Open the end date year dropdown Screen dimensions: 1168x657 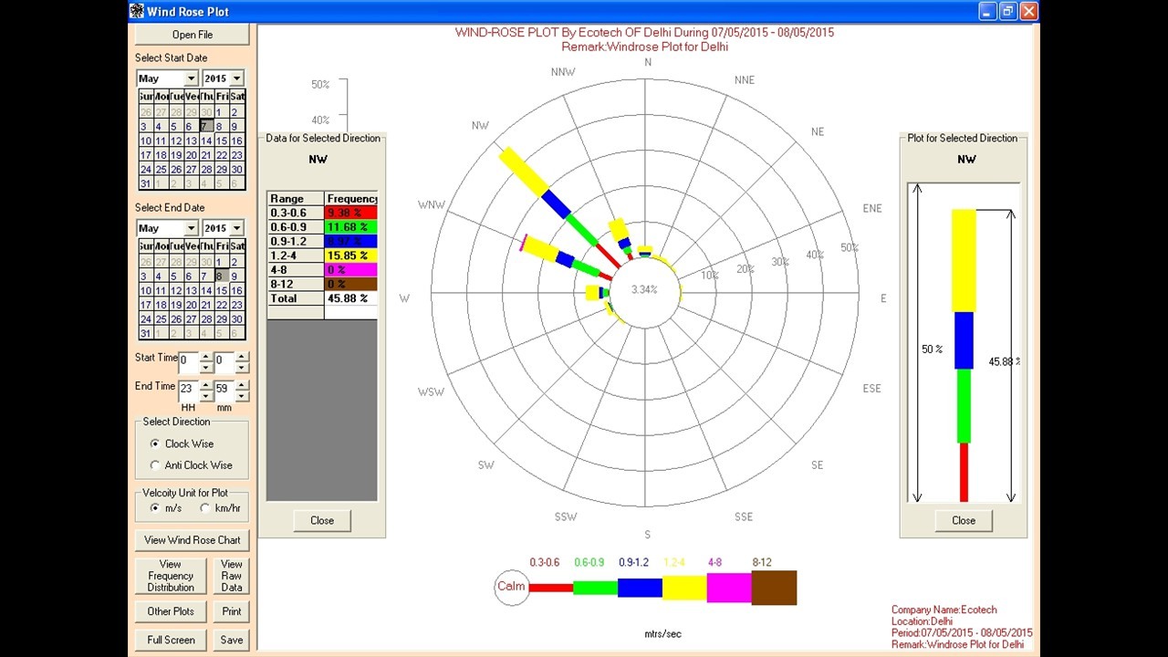coord(236,228)
